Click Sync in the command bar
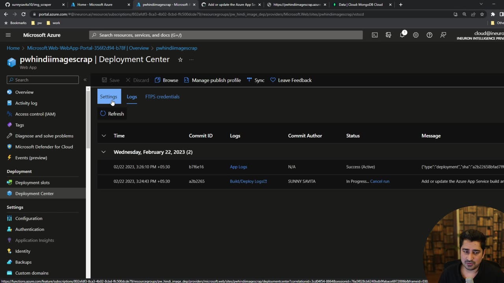 click(x=256, y=80)
